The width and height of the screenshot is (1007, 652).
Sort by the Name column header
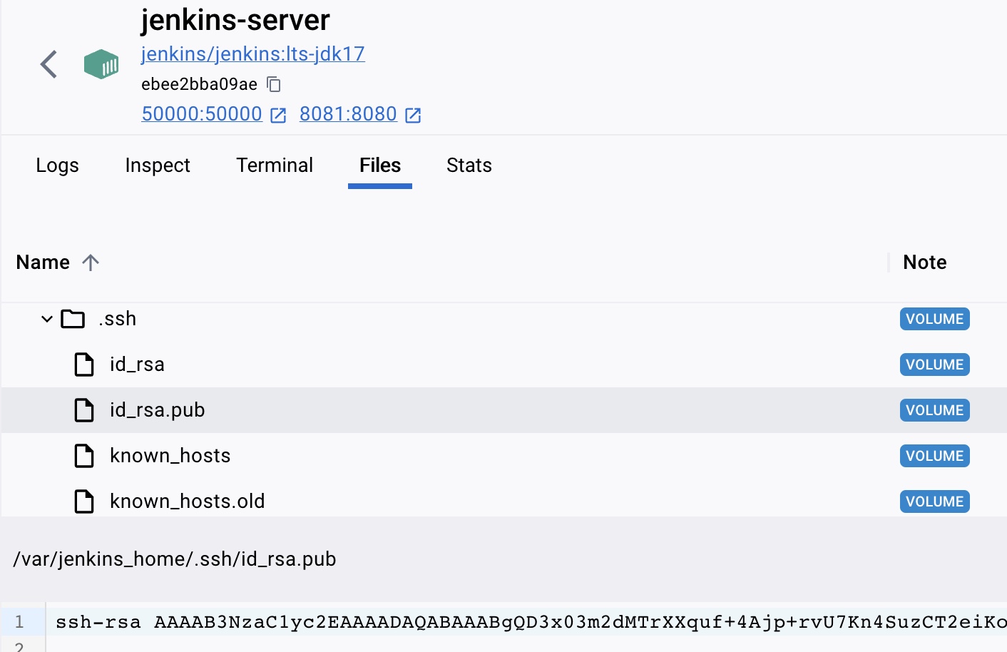43,263
